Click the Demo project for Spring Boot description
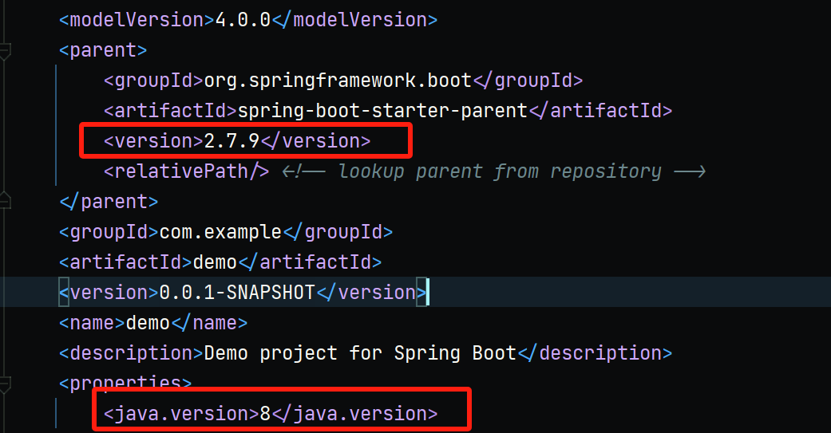Image resolution: width=831 pixels, height=433 pixels. click(360, 353)
